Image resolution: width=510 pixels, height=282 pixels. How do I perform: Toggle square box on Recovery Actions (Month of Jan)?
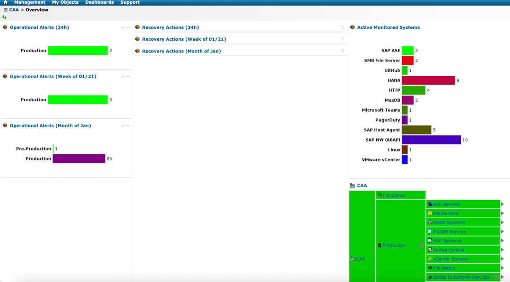(342, 51)
